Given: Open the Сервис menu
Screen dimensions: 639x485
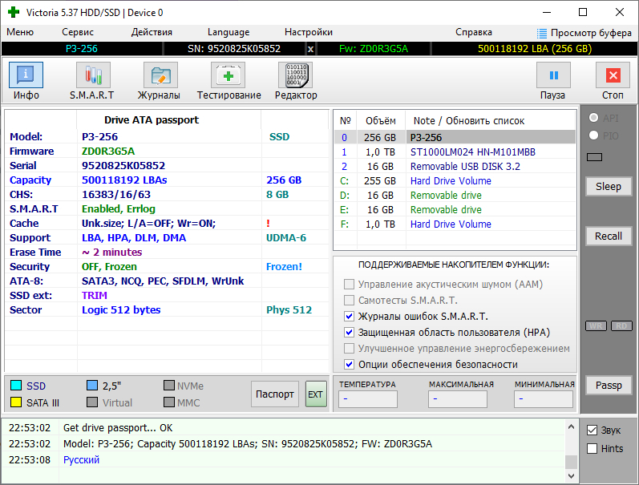Looking at the screenshot, I should 78,32.
